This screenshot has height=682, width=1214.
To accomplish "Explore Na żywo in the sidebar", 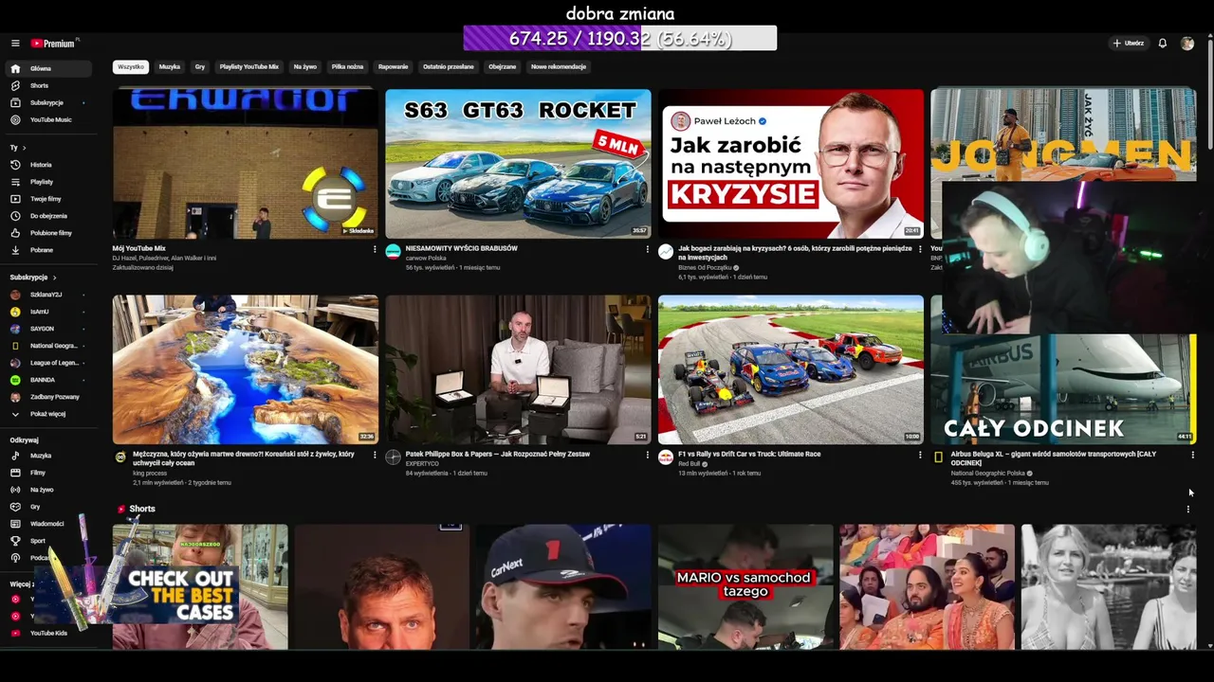I will coord(47,490).
